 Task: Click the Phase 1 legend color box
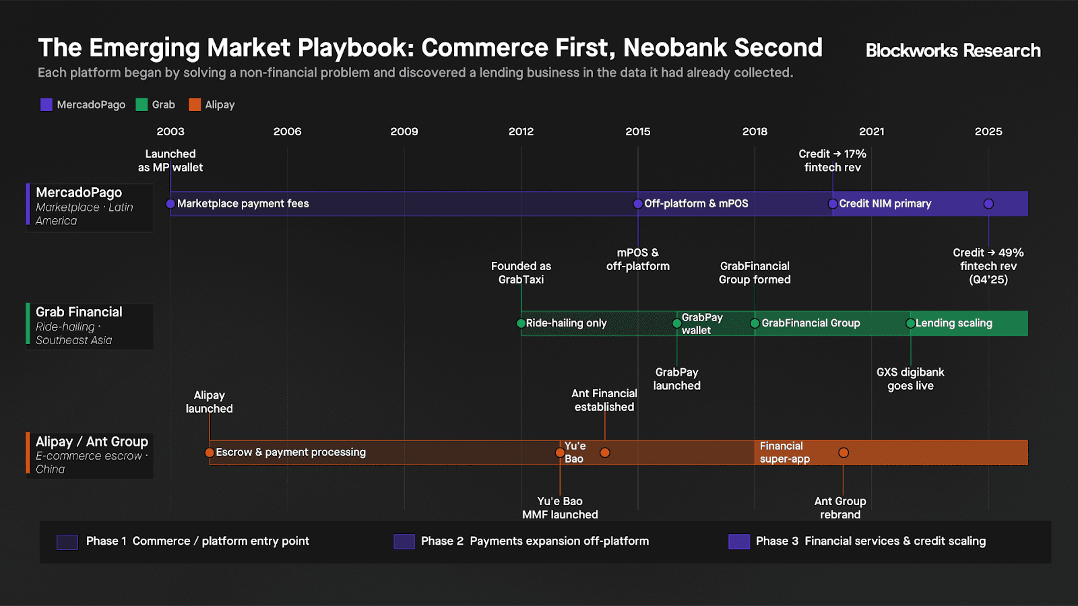[67, 542]
